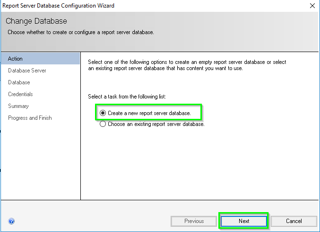Screen dimensions: 320x232
Task: Click the wizard window title text
Action: pos(58,6)
